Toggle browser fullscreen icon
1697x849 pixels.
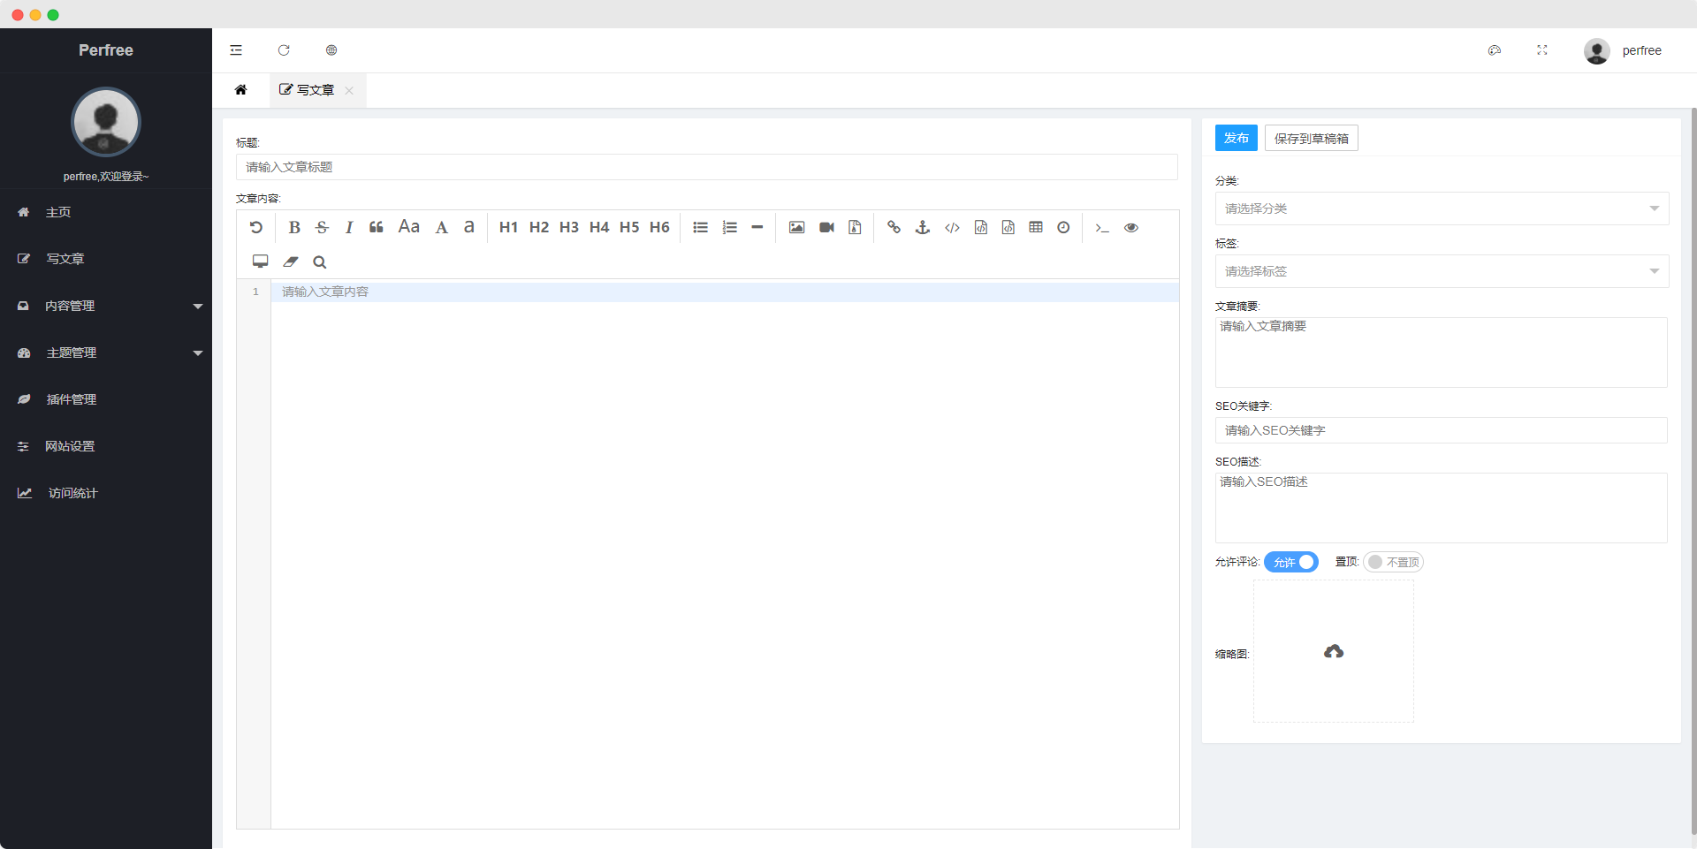(1542, 50)
